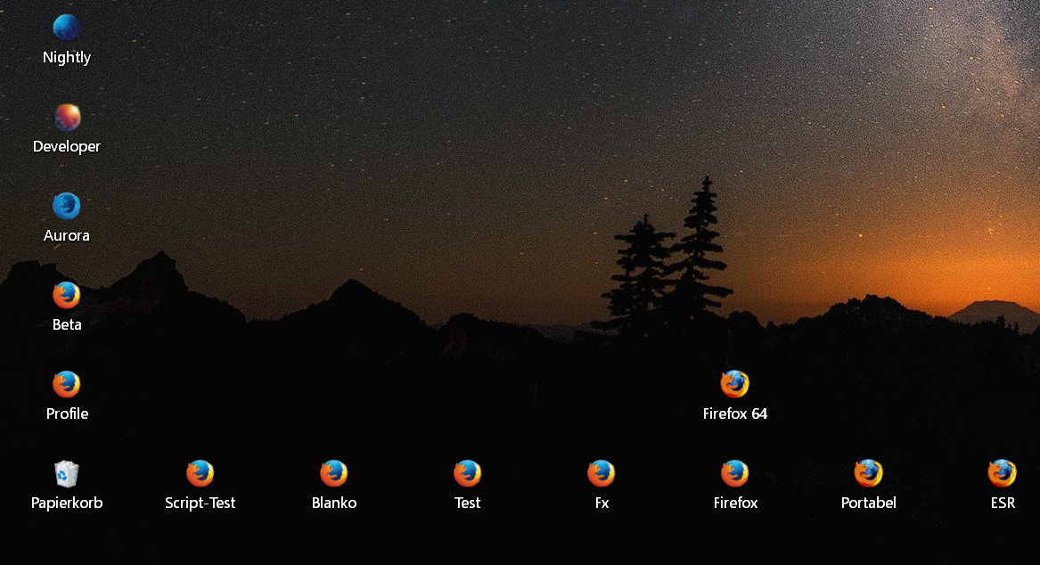Image resolution: width=1040 pixels, height=565 pixels.
Task: Click the Script-Test Firefox shortcut icon
Action: click(200, 473)
